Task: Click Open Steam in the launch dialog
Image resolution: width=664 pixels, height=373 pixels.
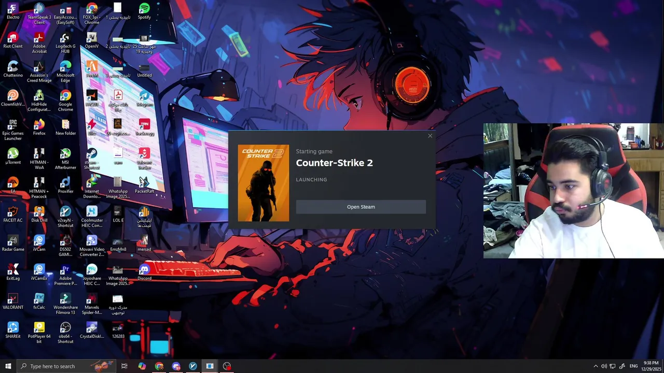Action: tap(361, 207)
